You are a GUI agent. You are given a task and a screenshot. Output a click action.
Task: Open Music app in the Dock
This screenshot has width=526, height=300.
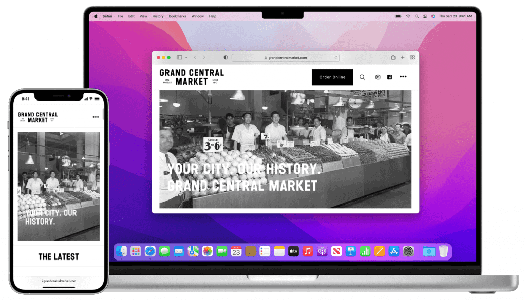click(308, 251)
